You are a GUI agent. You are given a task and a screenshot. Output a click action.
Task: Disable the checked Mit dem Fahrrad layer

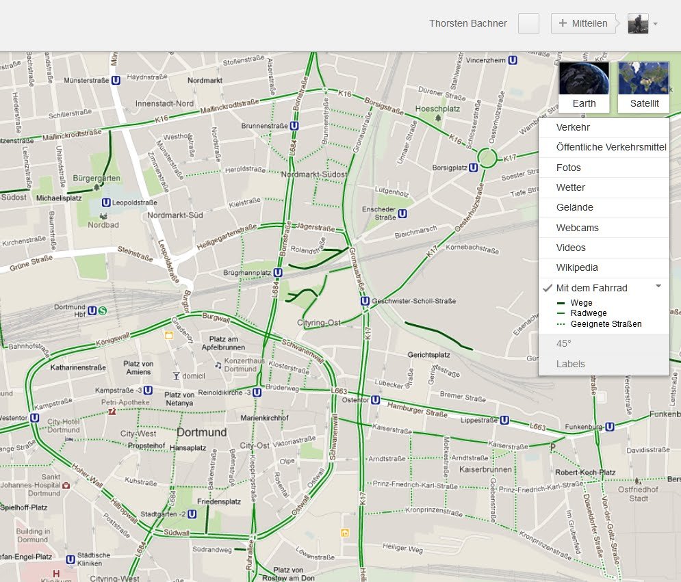591,288
